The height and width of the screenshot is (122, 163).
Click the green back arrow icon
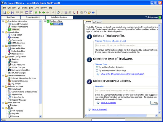click(44, 12)
